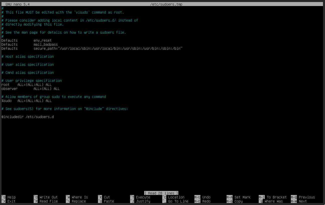Place cursor on 'mail_badpass' line
This screenshot has width=325, height=205.
pyautogui.click(x=30, y=44)
